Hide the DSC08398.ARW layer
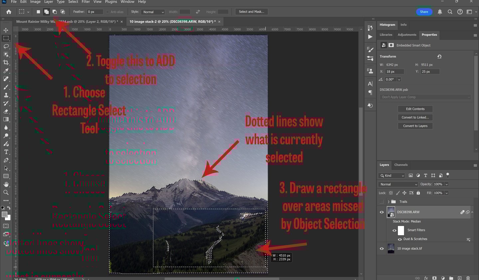Image resolution: width=479 pixels, height=280 pixels. click(382, 212)
